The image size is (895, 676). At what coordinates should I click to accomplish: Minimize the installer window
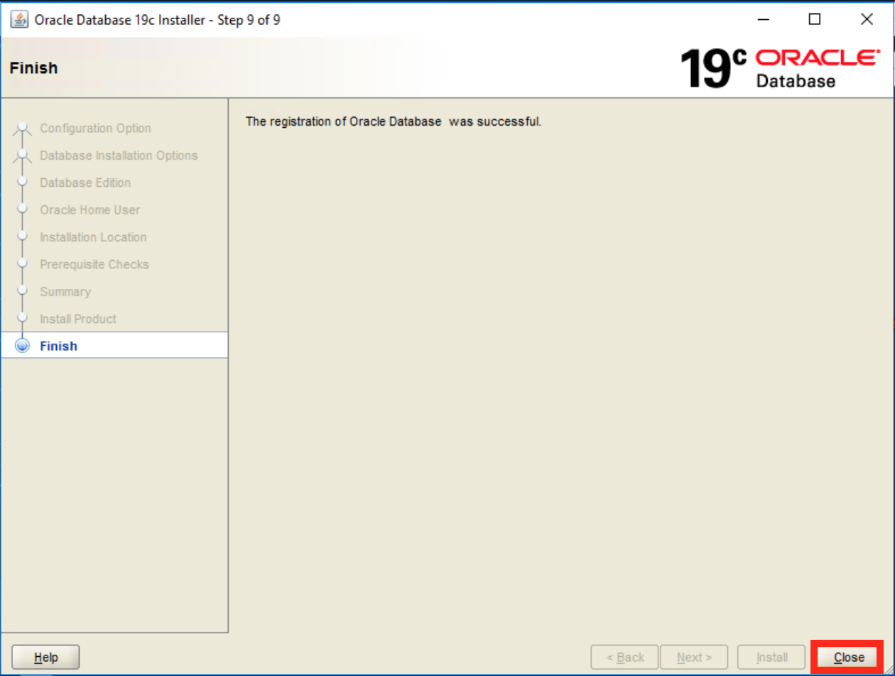763,19
